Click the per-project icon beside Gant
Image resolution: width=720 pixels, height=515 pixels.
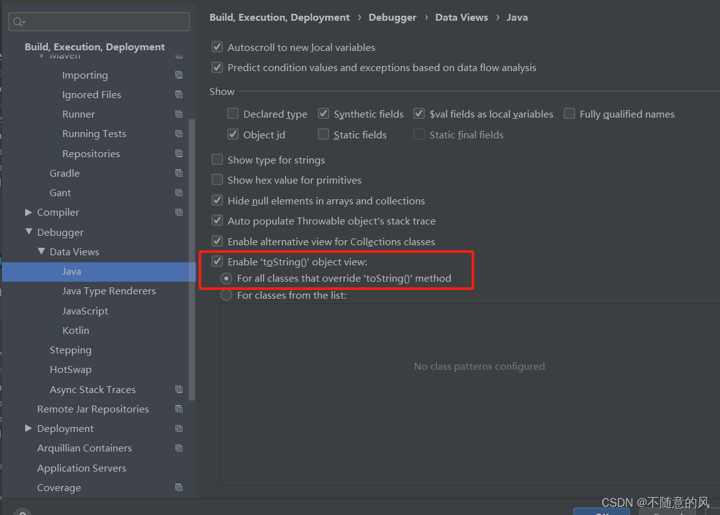tap(179, 193)
